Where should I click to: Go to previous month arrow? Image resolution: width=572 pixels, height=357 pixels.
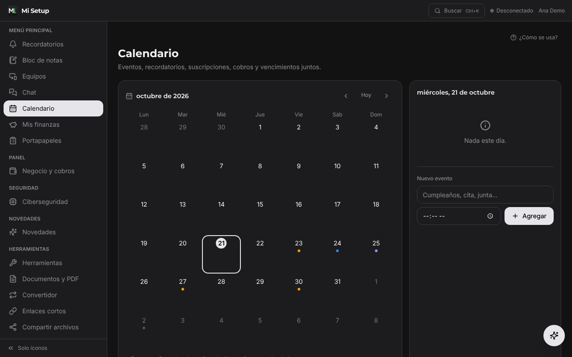[x=346, y=96]
